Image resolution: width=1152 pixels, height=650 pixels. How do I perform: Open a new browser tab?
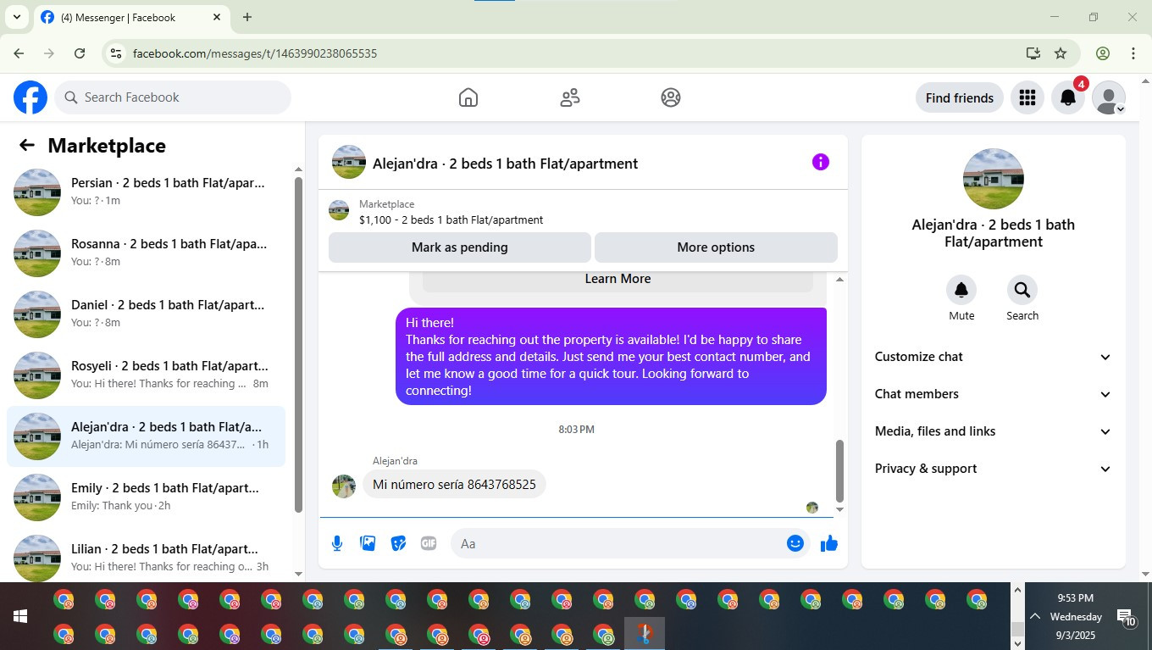tap(247, 17)
